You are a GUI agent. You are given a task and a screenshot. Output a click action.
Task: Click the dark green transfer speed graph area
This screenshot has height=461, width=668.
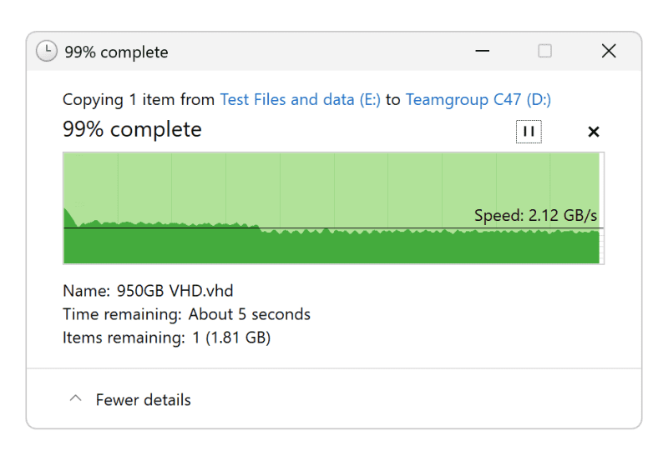click(334, 248)
